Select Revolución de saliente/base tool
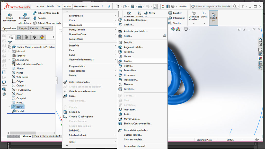Viewport: 265px width, 149px height. click(25, 18)
